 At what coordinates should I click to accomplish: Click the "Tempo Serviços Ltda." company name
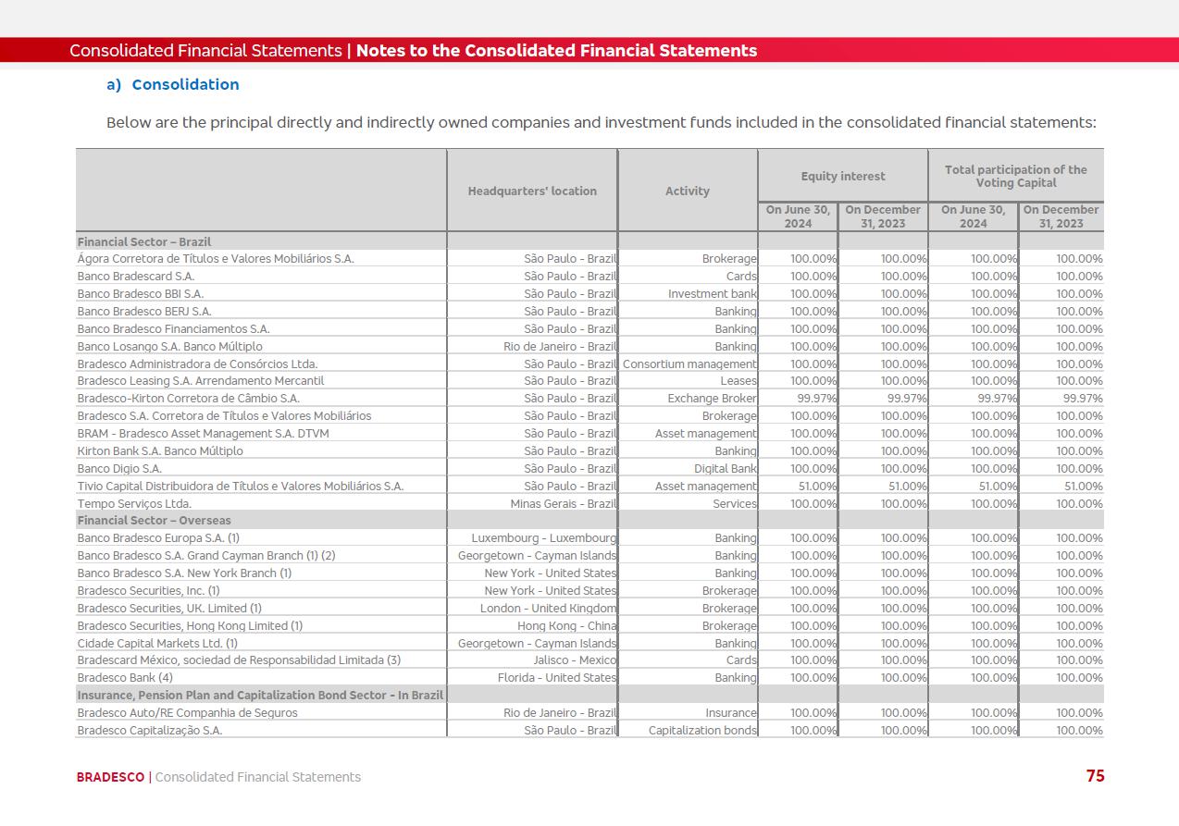tap(134, 504)
